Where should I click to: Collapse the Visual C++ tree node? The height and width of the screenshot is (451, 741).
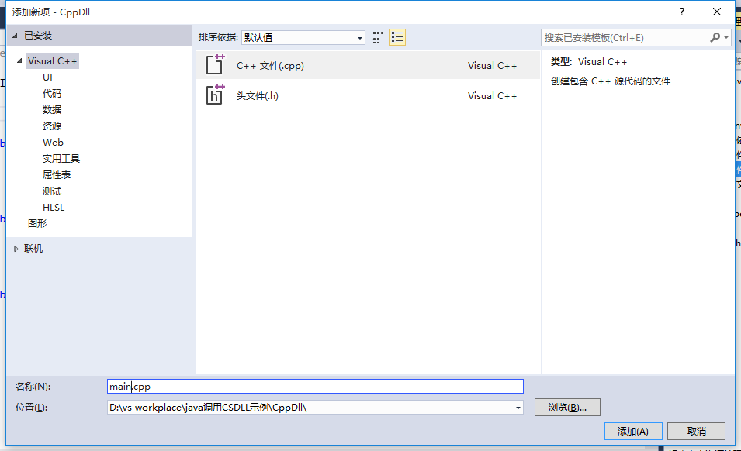19,61
